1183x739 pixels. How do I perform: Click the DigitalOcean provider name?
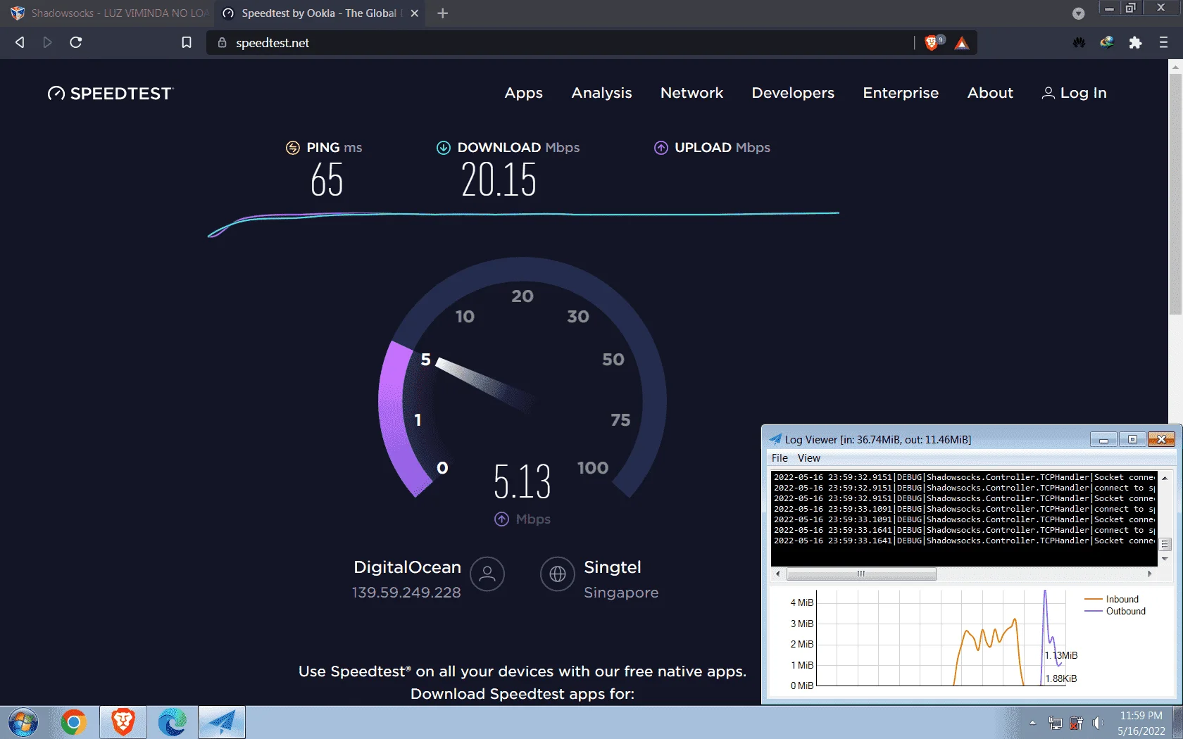pyautogui.click(x=407, y=567)
